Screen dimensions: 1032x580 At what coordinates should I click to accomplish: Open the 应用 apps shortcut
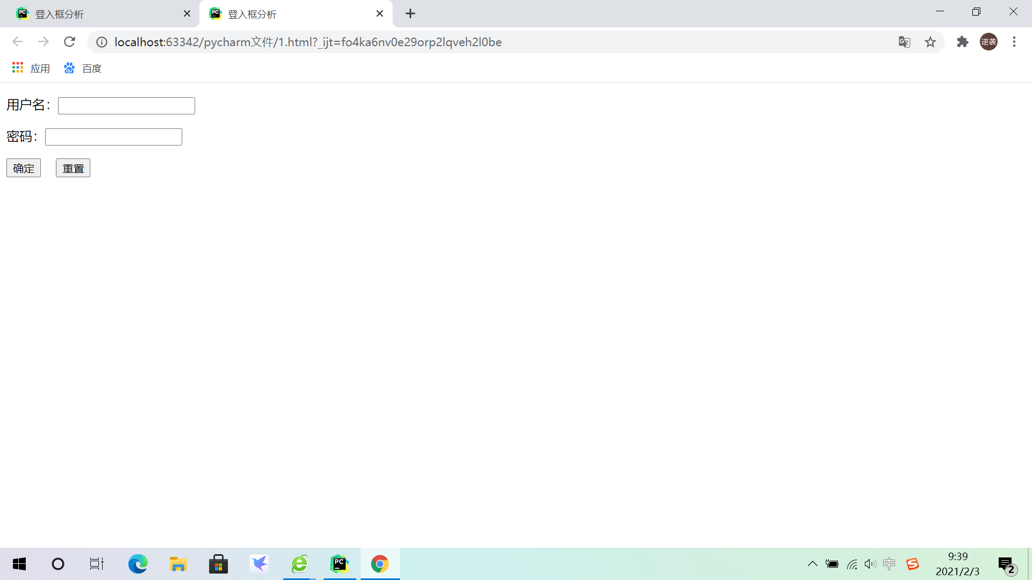click(31, 68)
